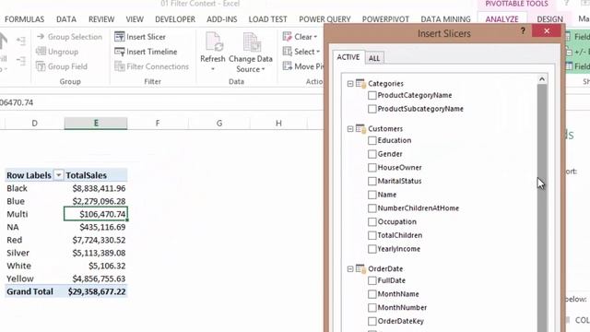The width and height of the screenshot is (590, 332).
Task: Select the cell showing $8,838,411.96
Action: tap(96, 188)
